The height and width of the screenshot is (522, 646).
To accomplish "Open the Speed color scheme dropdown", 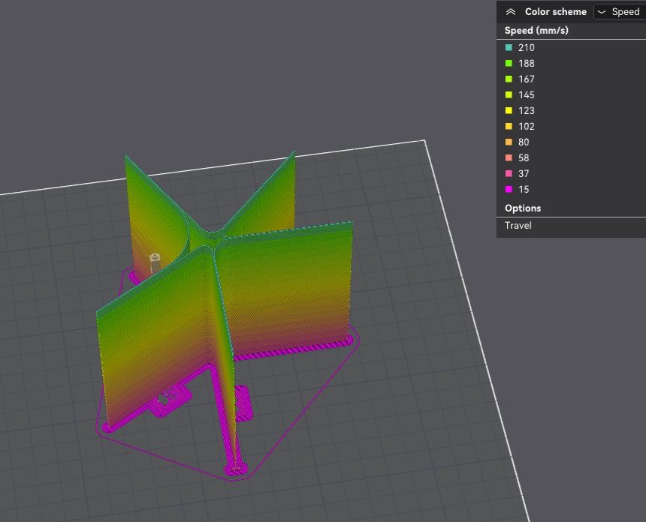I will point(619,12).
